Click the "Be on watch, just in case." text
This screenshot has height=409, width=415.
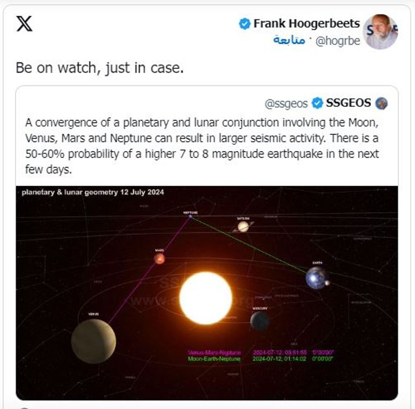point(99,68)
